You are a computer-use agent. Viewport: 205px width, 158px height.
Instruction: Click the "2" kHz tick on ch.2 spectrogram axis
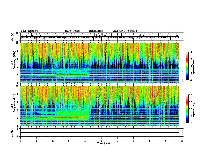(18, 118)
